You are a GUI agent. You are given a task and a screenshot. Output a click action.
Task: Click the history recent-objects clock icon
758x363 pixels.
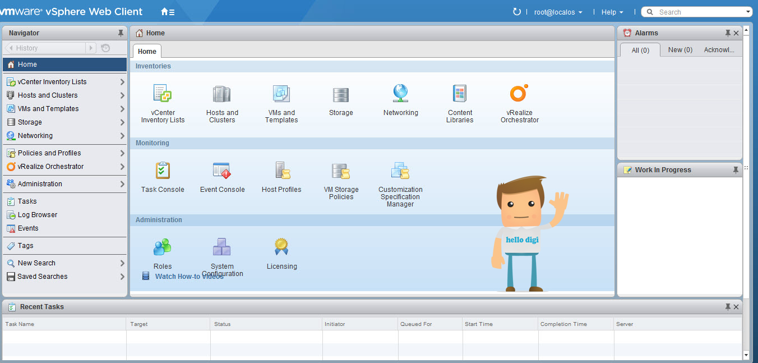point(105,48)
